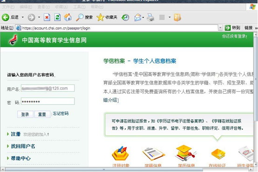Viewport: 258px width, 172px height.
Task: Open the address bar URL dropdown
Action: pos(220,28)
